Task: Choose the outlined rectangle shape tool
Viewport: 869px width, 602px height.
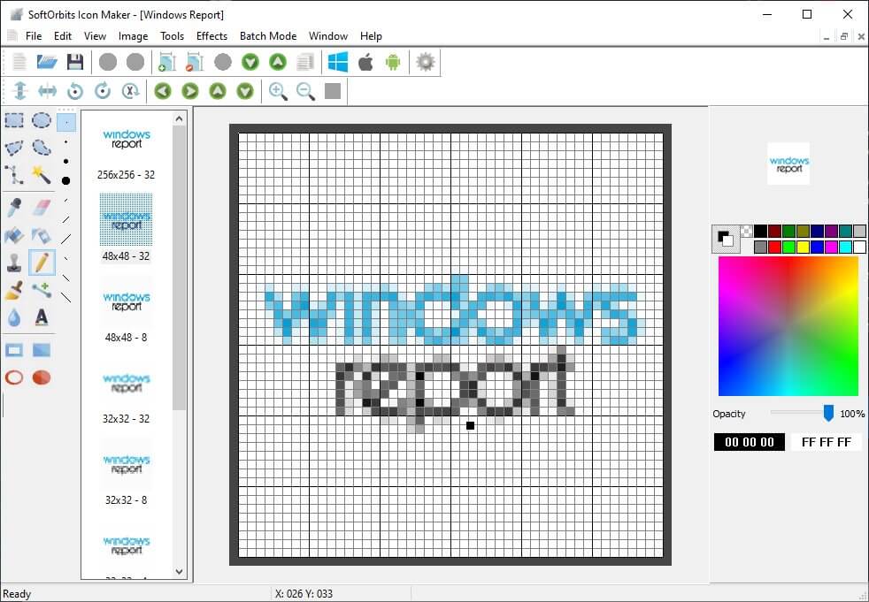Action: (x=14, y=350)
